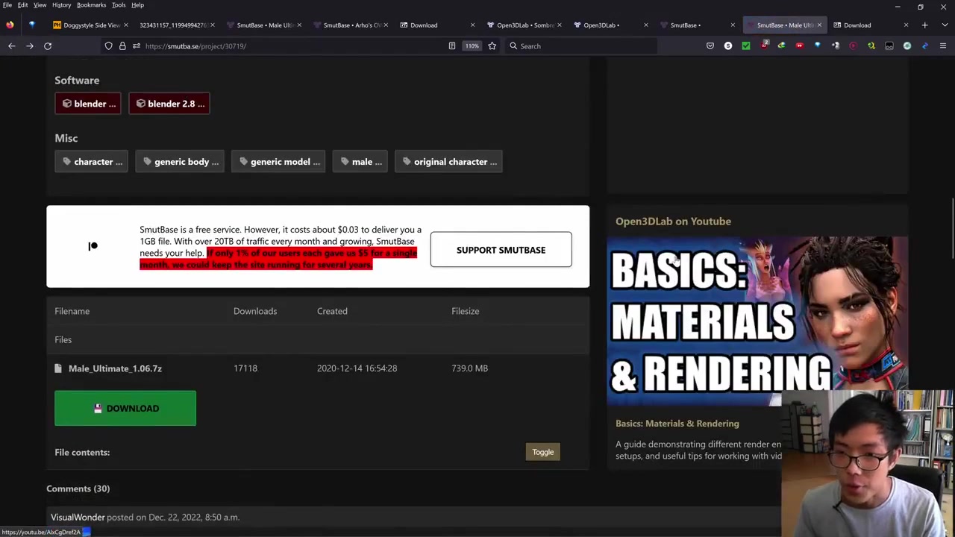Screen dimensions: 955x537
Task: Toggle the file contents list
Action: coord(542,452)
